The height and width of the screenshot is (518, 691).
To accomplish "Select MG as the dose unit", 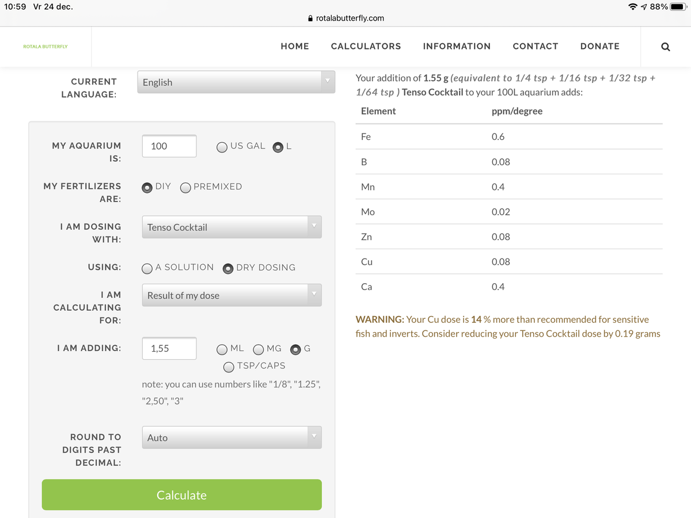I will 259,349.
